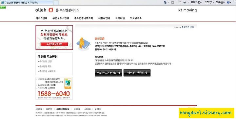The image size is (236, 119).
Task: Open the 도구(O) tools menu
Action: (221, 2)
